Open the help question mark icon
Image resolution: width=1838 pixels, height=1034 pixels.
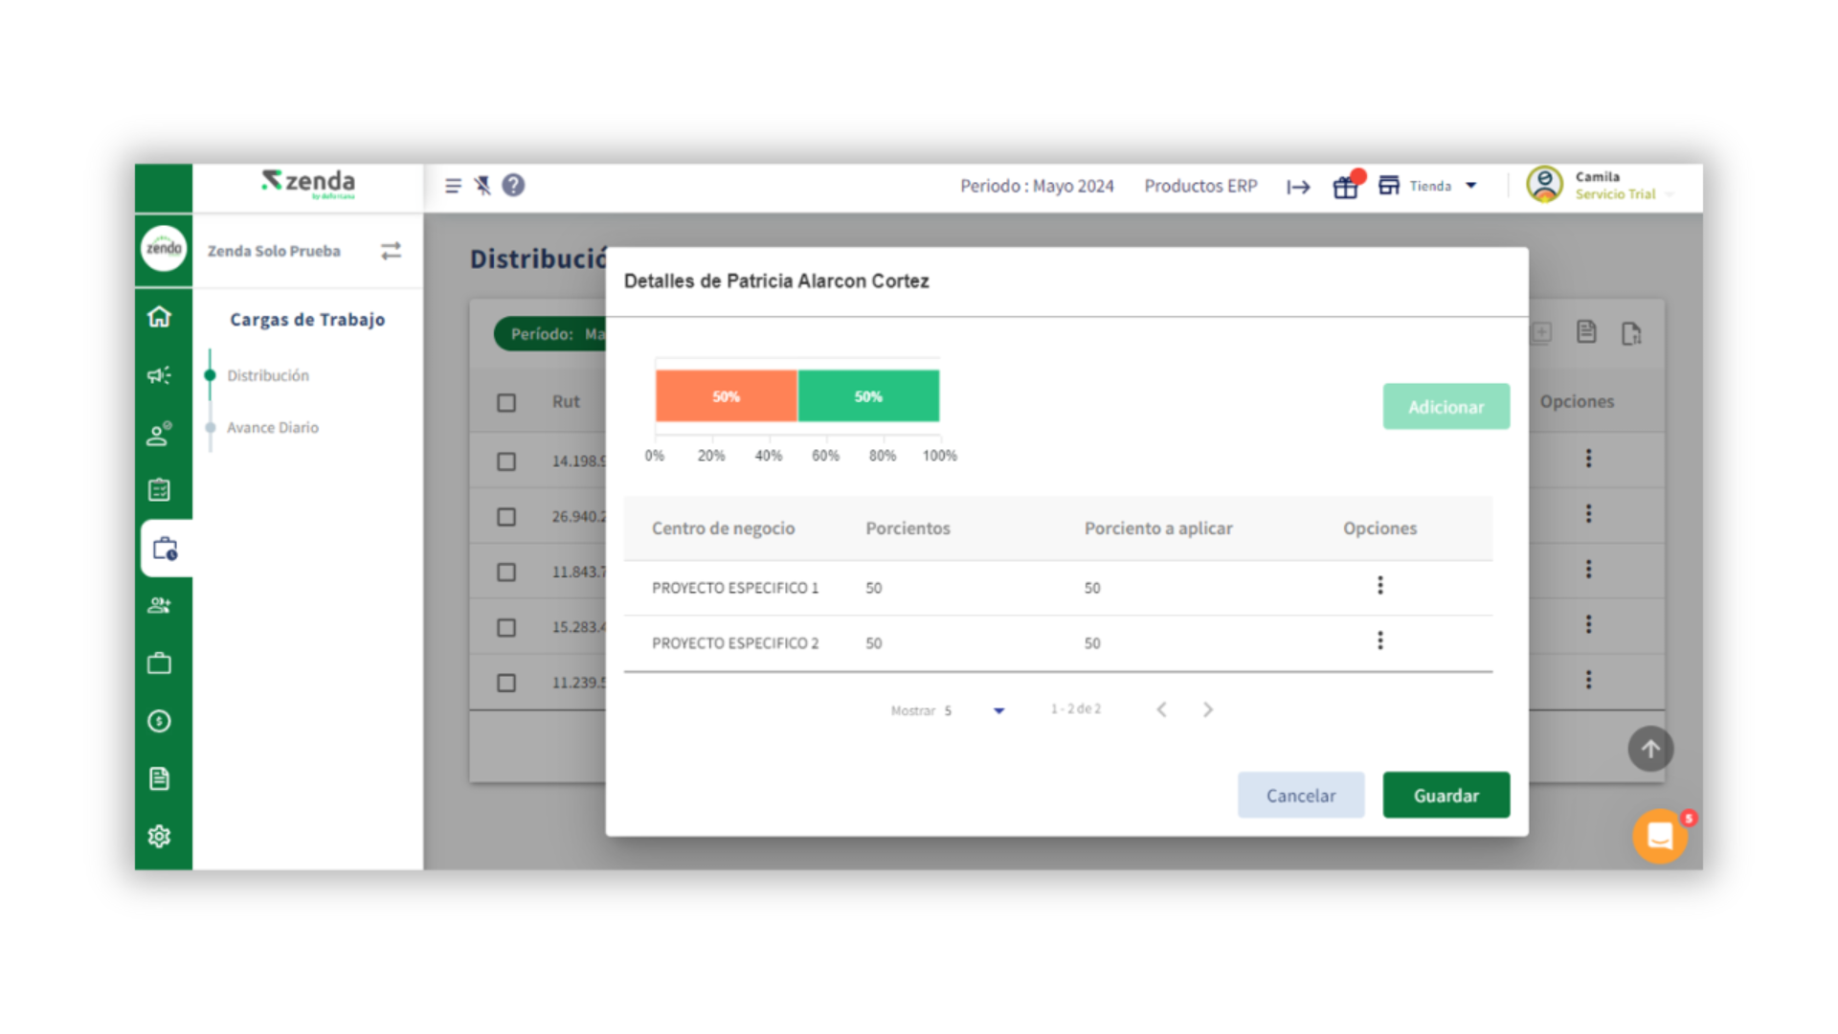(513, 185)
